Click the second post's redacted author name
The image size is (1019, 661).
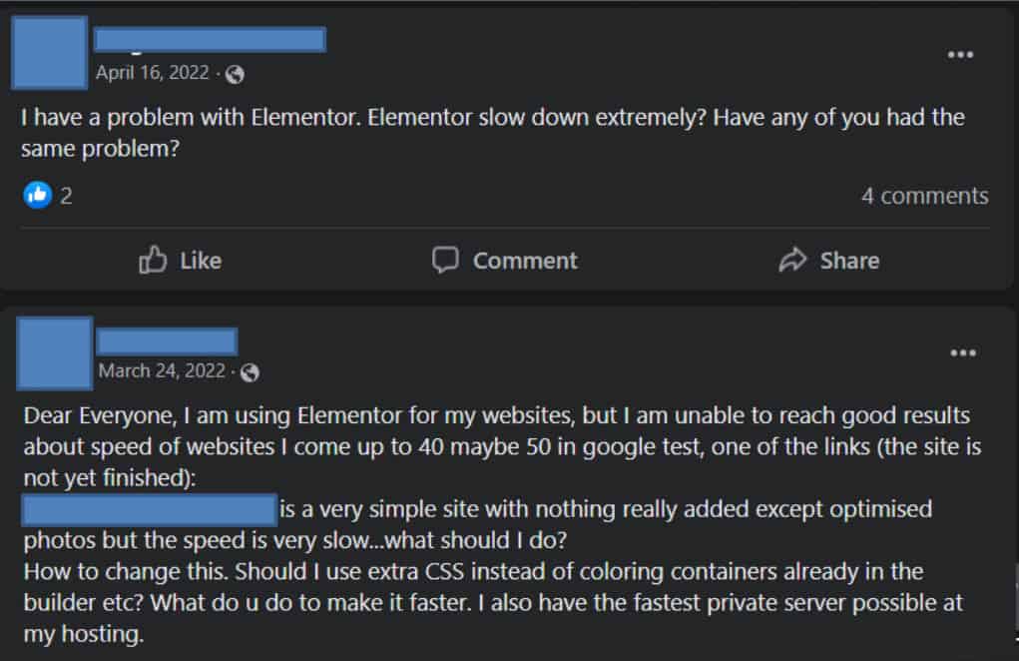click(167, 341)
